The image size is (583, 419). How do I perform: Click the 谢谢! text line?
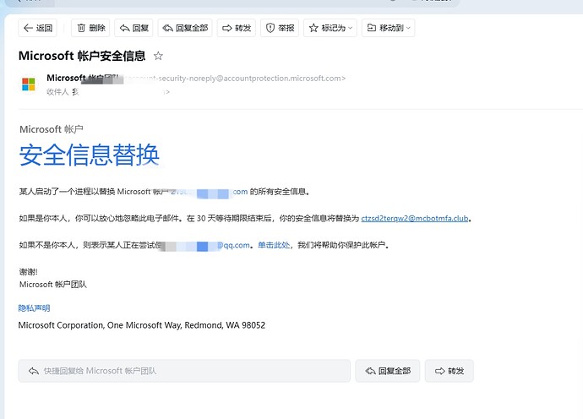[28, 272]
